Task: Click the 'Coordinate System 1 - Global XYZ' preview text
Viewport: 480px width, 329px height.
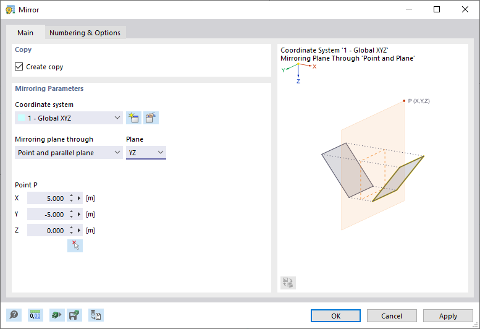Action: click(334, 50)
